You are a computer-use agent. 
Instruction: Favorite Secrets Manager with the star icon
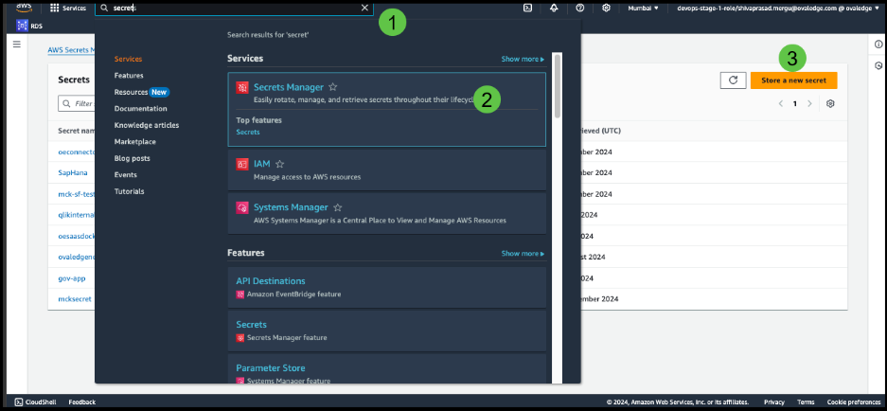[x=332, y=87]
